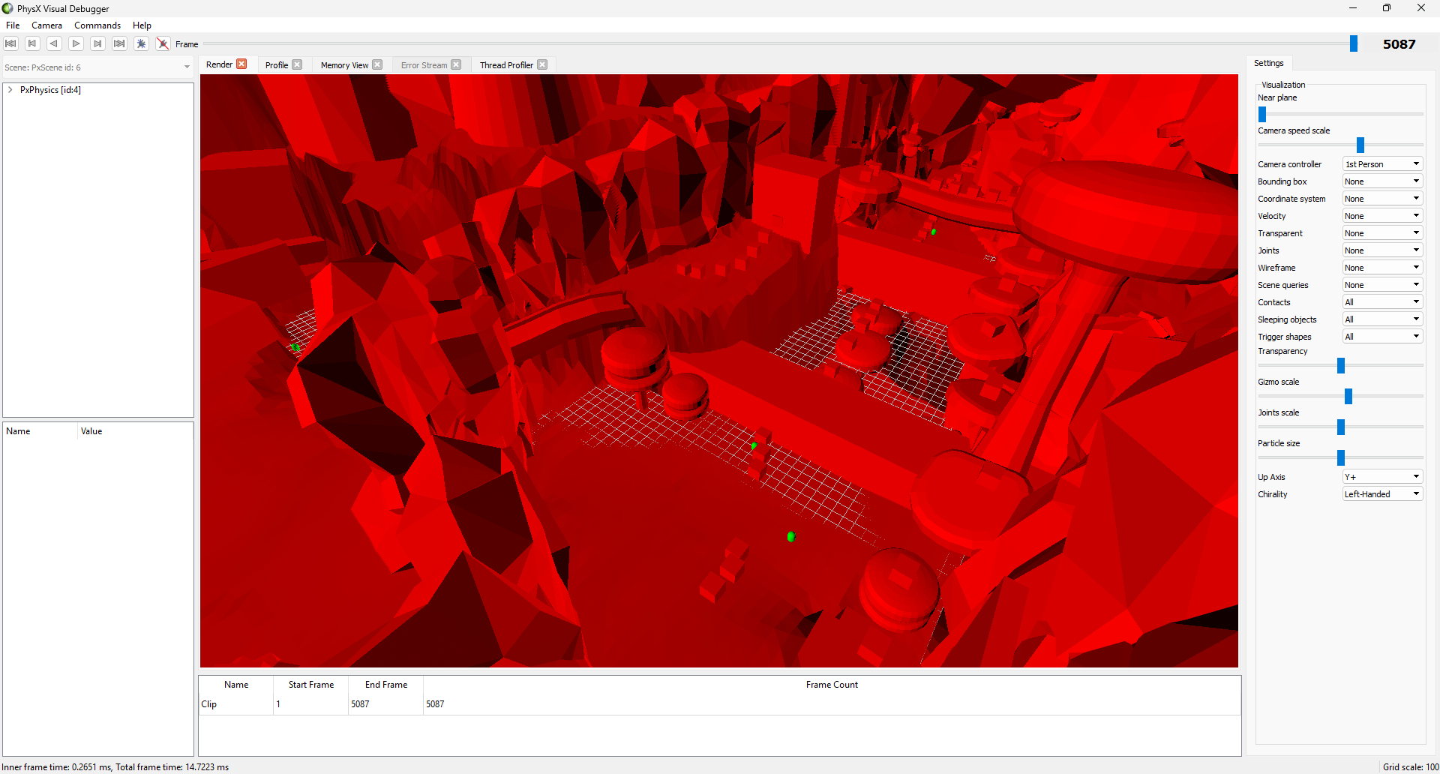Jump to the last frame

click(118, 43)
